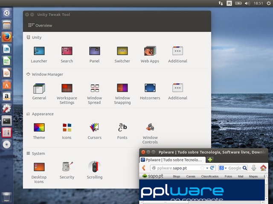Open Hotcorners settings
The width and height of the screenshot is (273, 204).
[x=150, y=92]
